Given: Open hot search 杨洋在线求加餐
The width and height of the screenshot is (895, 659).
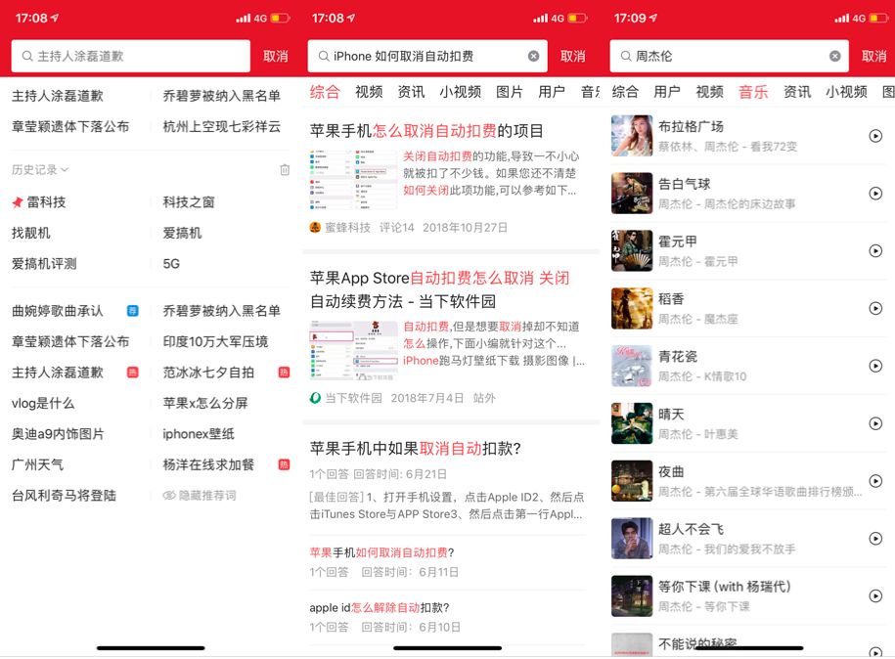Looking at the screenshot, I should click(x=208, y=464).
